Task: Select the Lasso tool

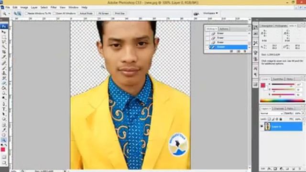Action: pyautogui.click(x=3, y=42)
